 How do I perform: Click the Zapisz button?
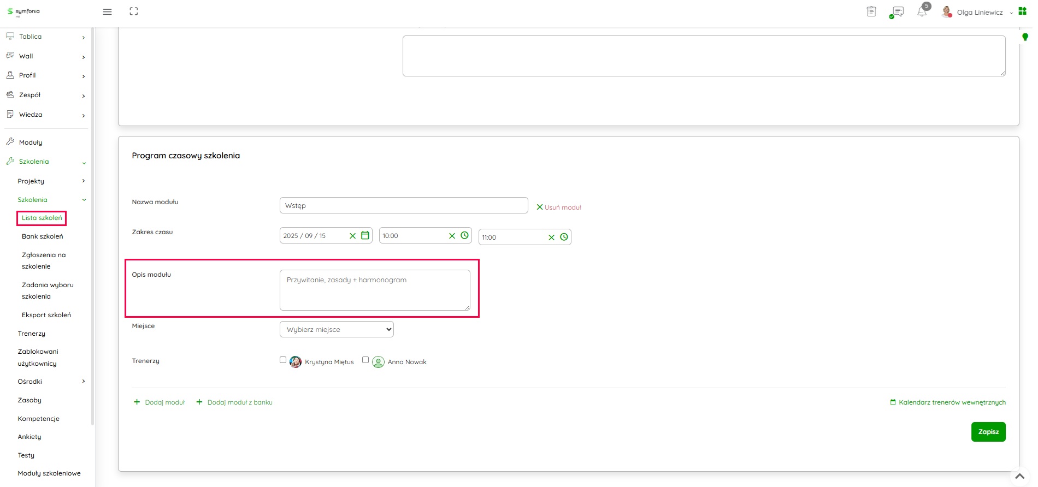coord(988,432)
